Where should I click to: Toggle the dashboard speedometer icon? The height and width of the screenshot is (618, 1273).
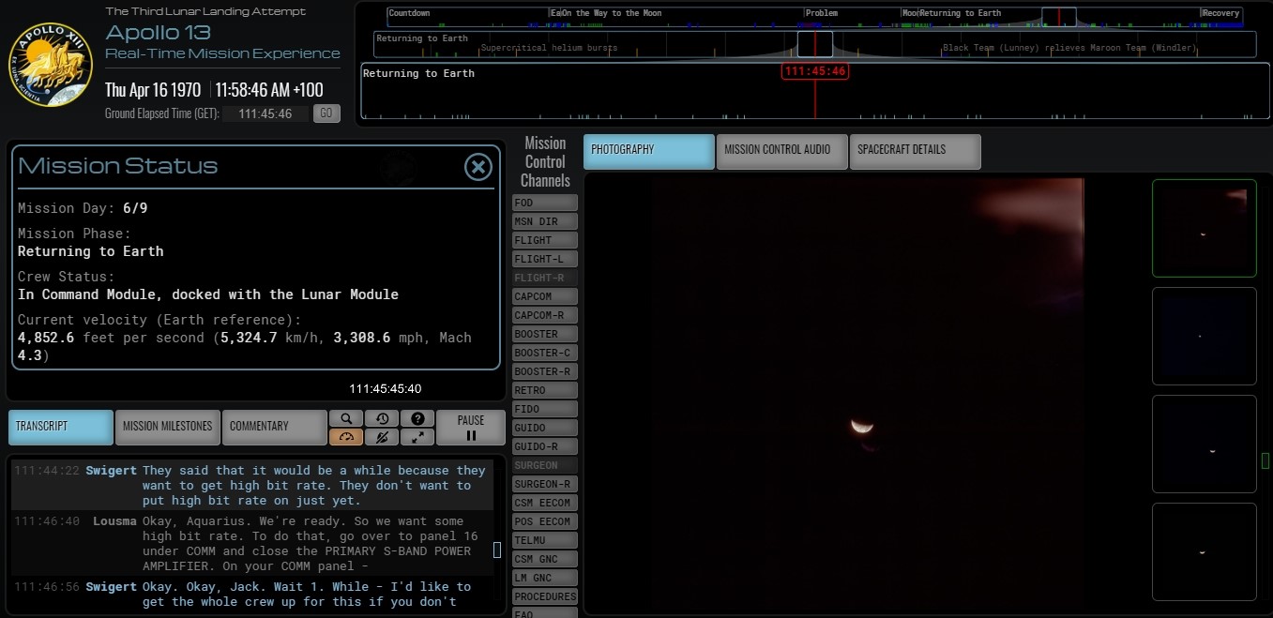point(346,437)
